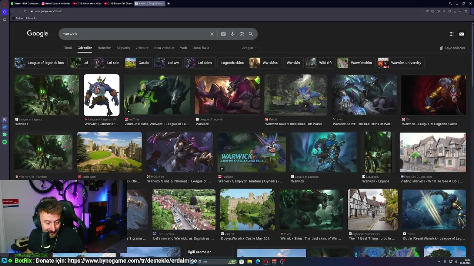Select the Legends skins filter chip
The width and height of the screenshot is (474, 266).
[x=232, y=63]
